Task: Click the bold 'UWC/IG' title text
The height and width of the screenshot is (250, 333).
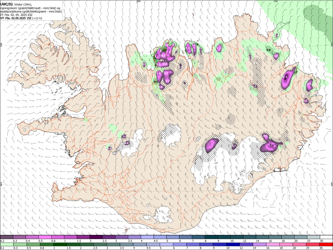Action: [x=7, y=4]
